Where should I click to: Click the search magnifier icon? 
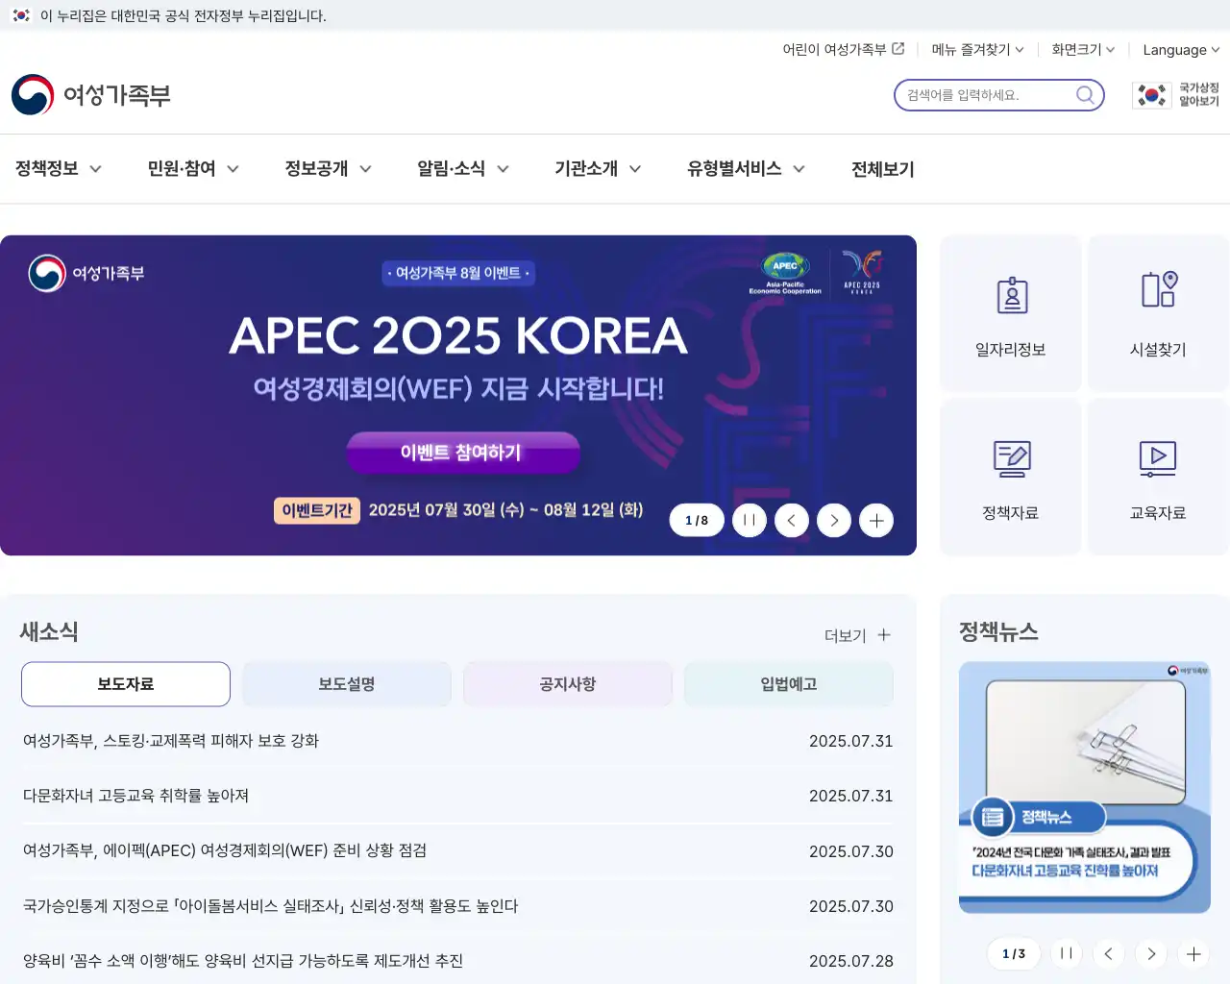(x=1085, y=95)
